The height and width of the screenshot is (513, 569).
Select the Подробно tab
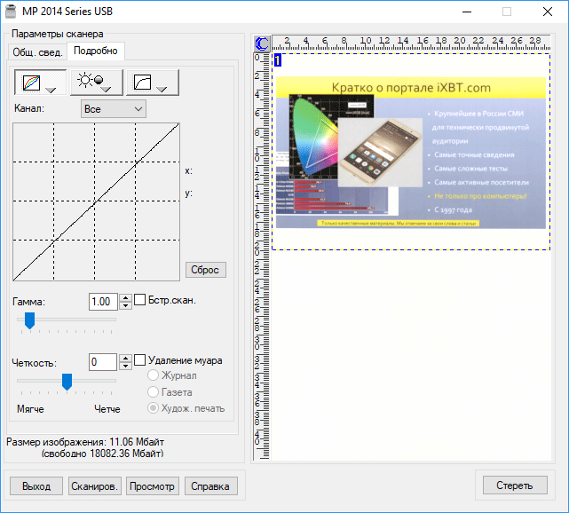[96, 51]
